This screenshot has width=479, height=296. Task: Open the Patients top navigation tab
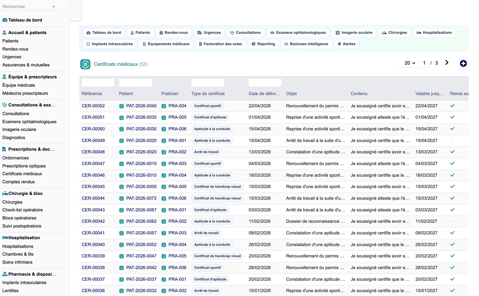tap(140, 33)
